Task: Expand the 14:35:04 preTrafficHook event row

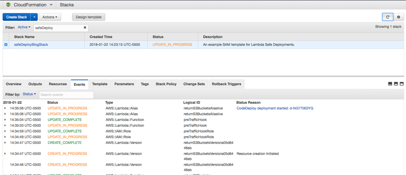Action: point(5,120)
